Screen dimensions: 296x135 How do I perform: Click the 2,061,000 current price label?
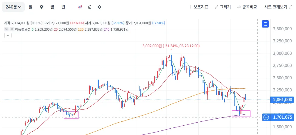[282, 100]
